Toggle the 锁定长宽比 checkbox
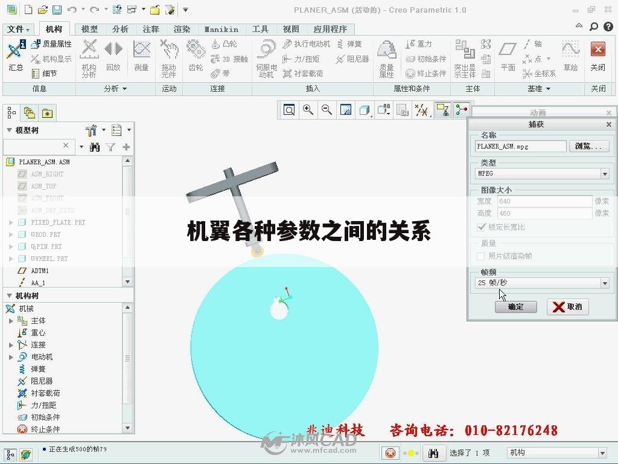Viewport: 618px width, 464px height. click(x=481, y=227)
